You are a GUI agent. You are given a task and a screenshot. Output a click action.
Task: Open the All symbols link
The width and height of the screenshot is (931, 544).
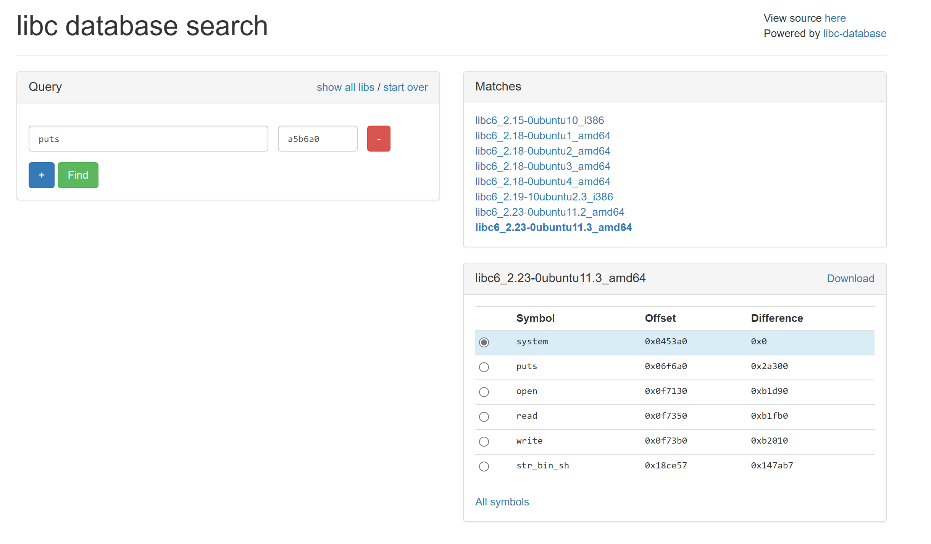click(x=502, y=502)
